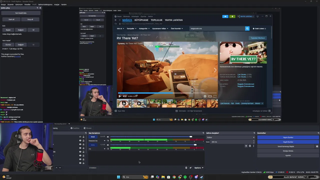Open the Düzenle menu
Image resolution: width=320 pixels, height=180 pixels.
(10, 4)
